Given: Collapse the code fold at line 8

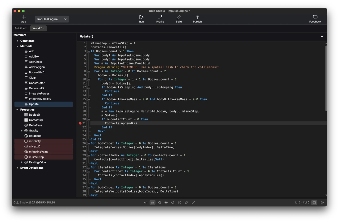Looking at the screenshot, I should 89,71.
